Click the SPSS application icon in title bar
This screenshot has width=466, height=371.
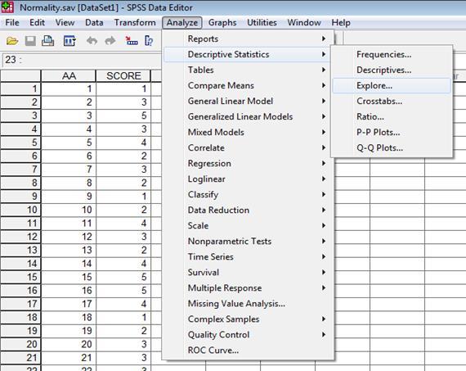(x=7, y=7)
